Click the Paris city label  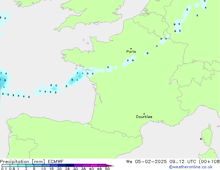coord(131,52)
